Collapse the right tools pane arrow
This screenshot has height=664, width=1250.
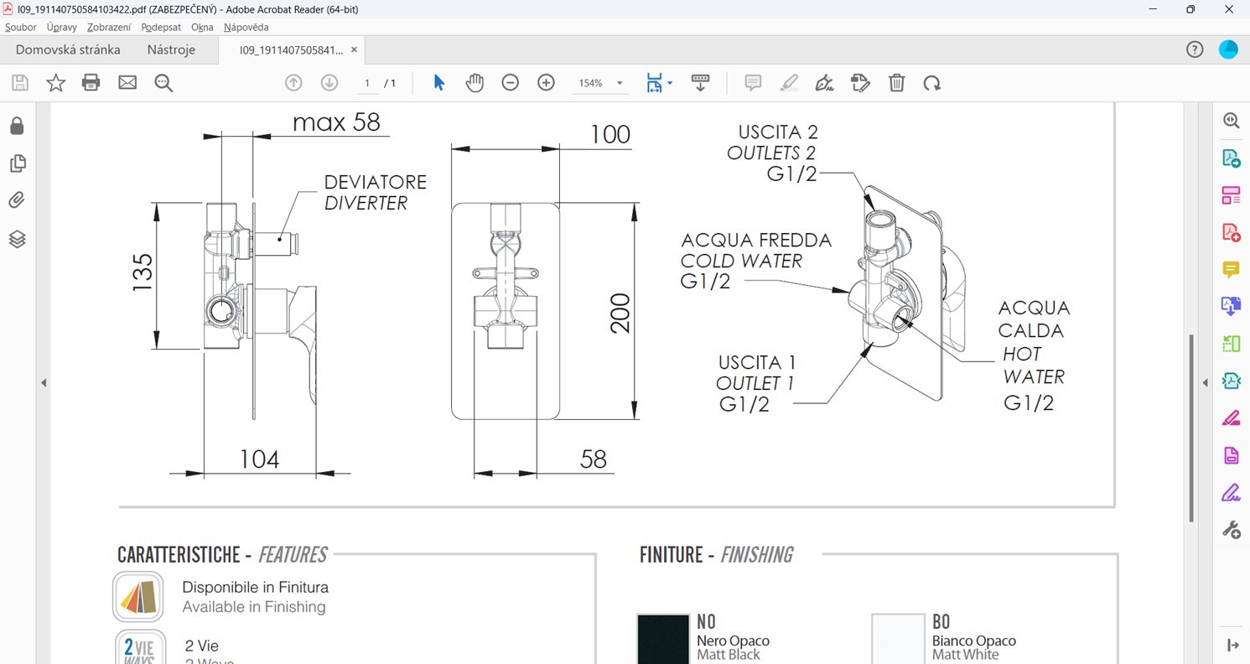(x=1206, y=383)
